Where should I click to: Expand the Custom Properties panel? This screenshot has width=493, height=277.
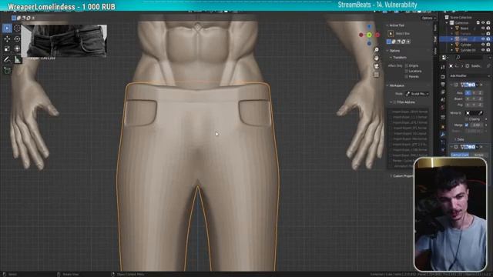tap(391, 176)
